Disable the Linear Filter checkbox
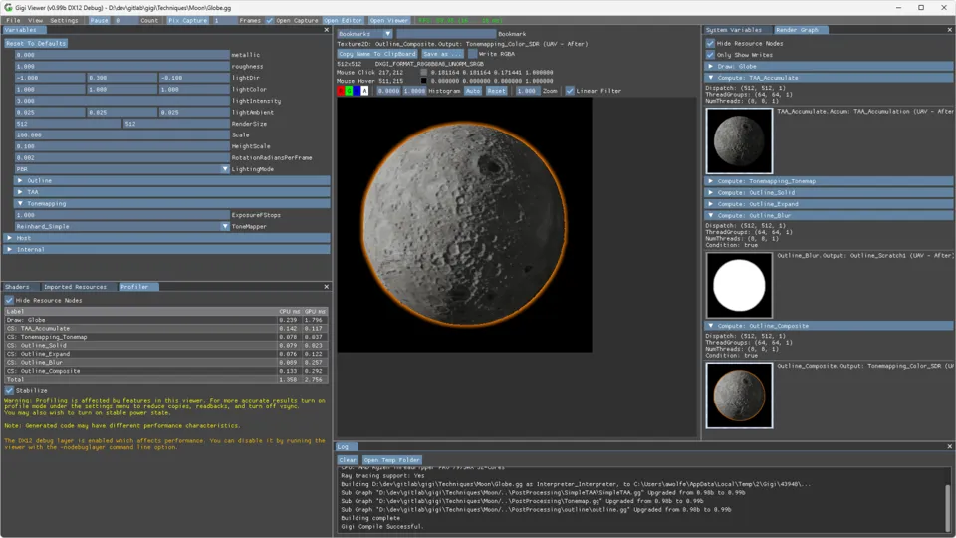 pyautogui.click(x=570, y=91)
